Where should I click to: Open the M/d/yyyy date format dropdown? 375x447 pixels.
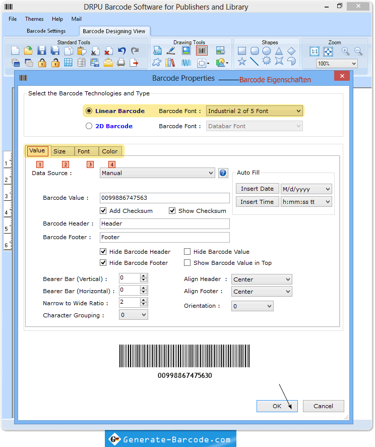306,189
